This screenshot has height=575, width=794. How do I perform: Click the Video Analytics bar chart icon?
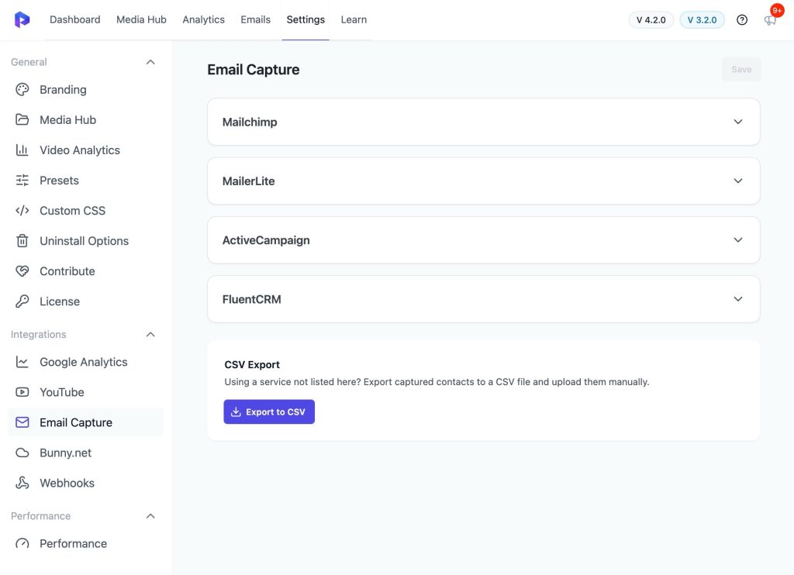tap(22, 150)
